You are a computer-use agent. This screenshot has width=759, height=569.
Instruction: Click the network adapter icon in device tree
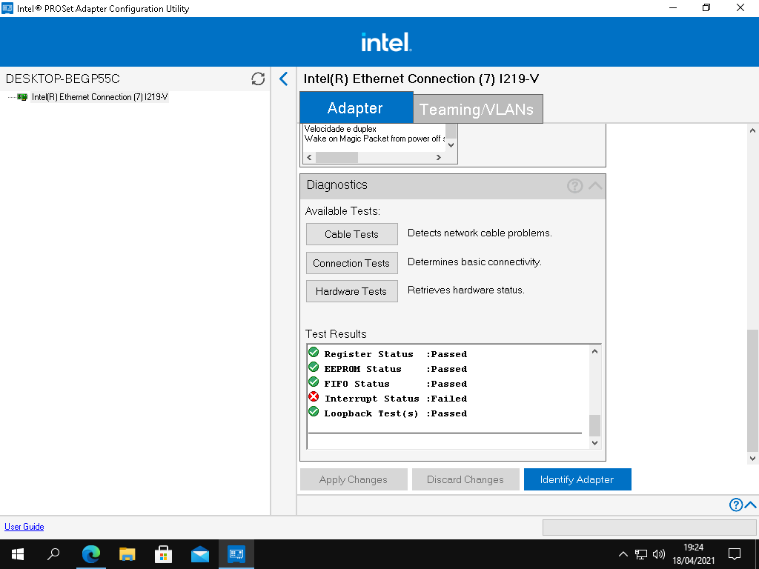tap(22, 97)
